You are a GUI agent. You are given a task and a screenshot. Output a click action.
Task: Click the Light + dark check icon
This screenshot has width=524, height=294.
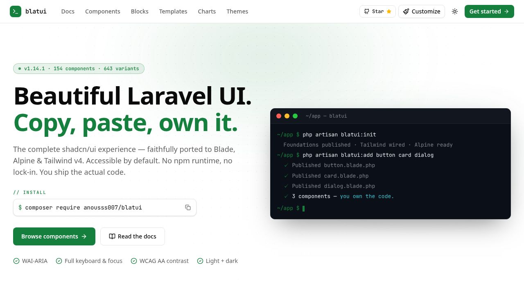point(200,261)
